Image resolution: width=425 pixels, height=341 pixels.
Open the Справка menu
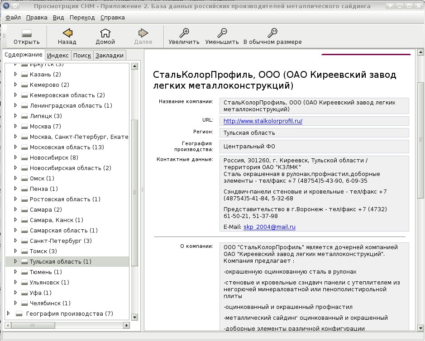(x=113, y=18)
